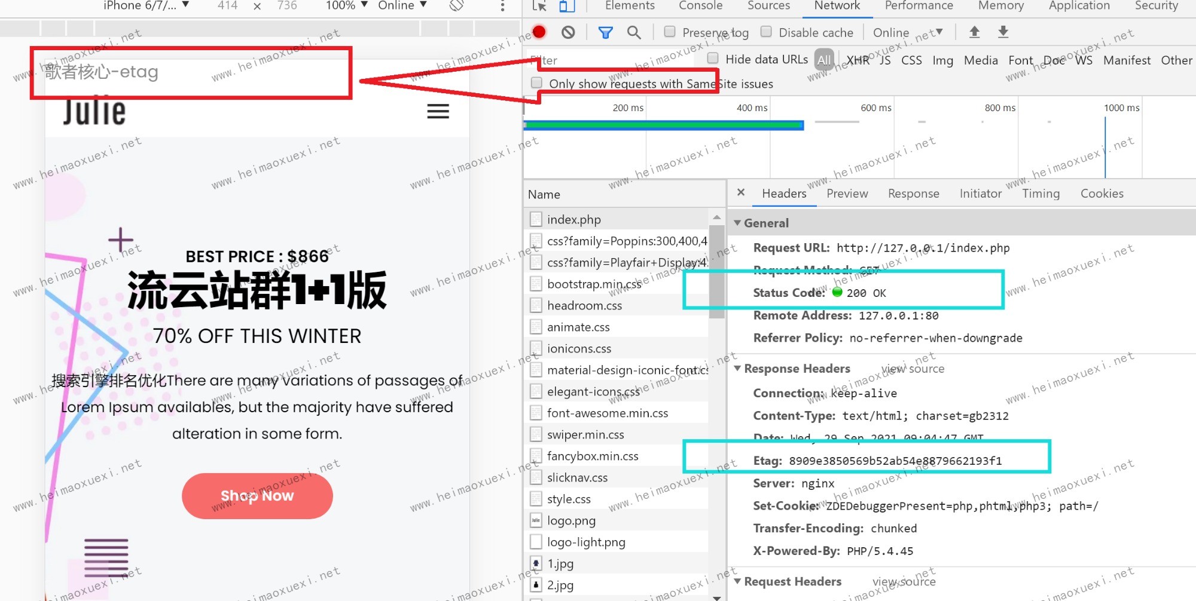Select index.php in the request list

coord(573,220)
